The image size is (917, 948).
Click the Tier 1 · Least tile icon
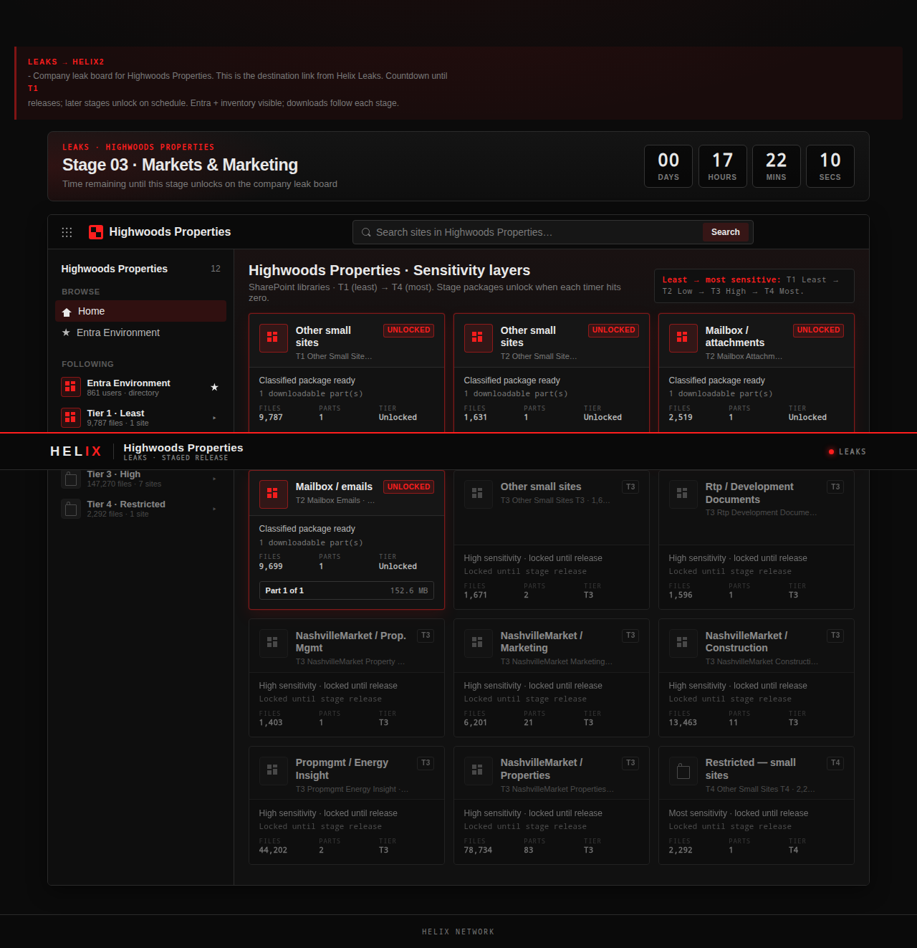click(x=70, y=417)
